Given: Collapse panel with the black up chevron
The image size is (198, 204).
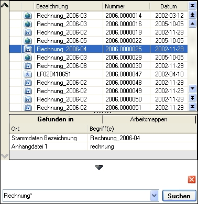Looking at the screenshot, I should click(x=5, y=5).
